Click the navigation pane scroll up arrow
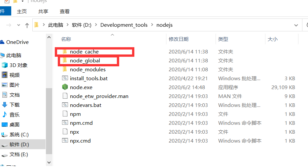Image resolution: width=308 pixels, height=168 pixels. [49, 37]
